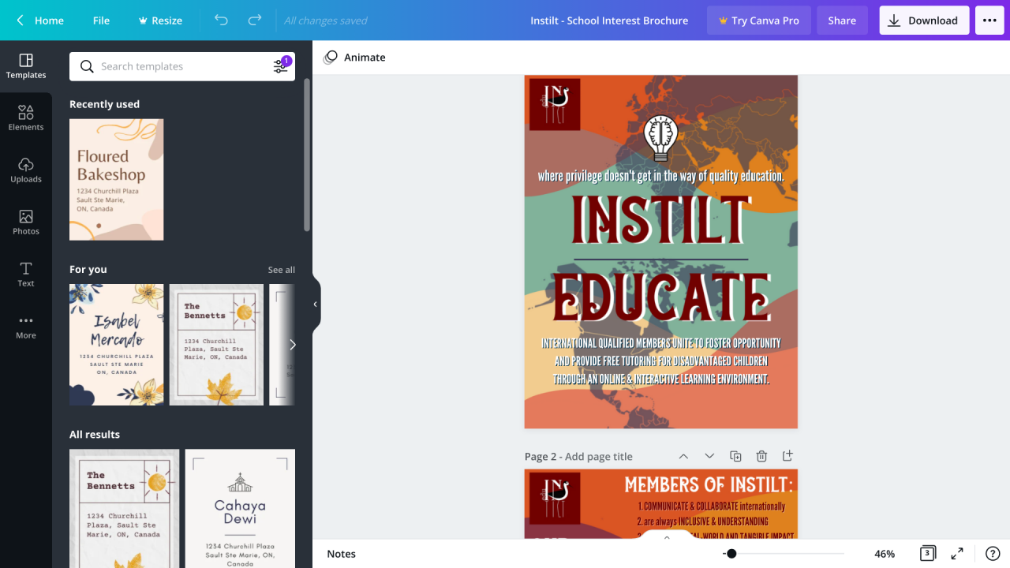Open the More sidebar tab
Screen dimensions: 1010x568
(26, 327)
